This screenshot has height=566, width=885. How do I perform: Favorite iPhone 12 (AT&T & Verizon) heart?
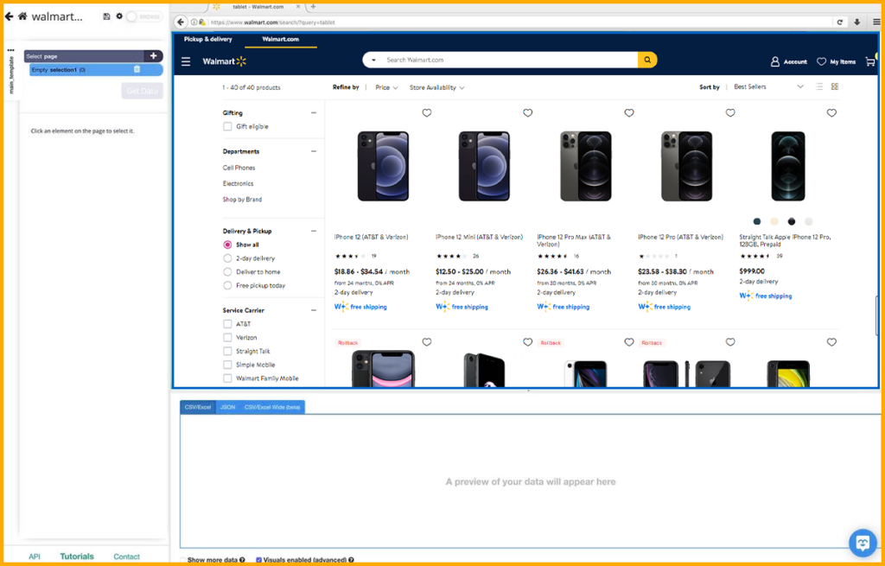click(427, 113)
